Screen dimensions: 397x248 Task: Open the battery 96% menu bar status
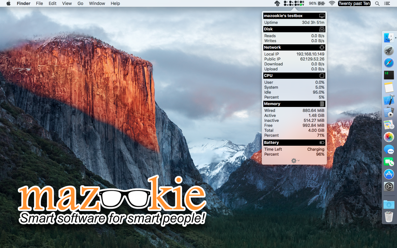click(317, 3)
